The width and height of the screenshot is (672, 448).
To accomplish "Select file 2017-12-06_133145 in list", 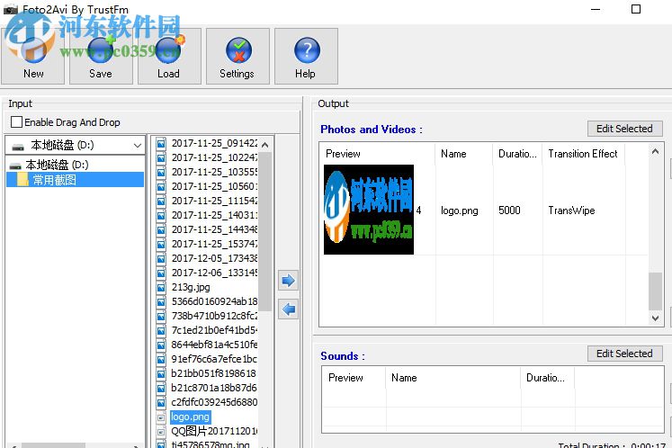I will pyautogui.click(x=214, y=273).
